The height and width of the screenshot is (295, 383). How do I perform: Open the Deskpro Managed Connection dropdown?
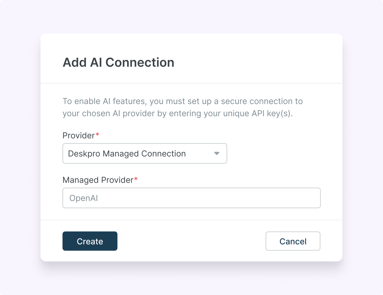145,153
